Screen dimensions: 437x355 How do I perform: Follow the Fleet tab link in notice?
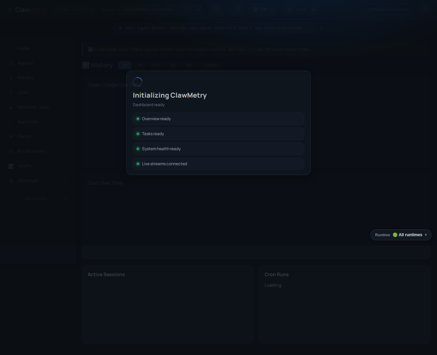coord(250,49)
